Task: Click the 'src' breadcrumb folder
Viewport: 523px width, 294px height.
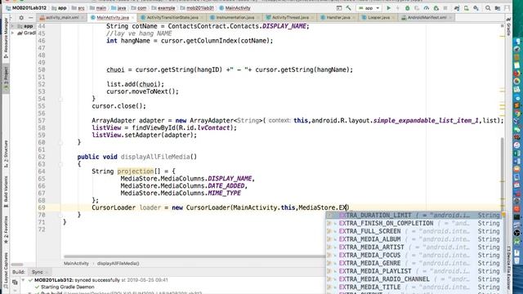Action: point(78,8)
